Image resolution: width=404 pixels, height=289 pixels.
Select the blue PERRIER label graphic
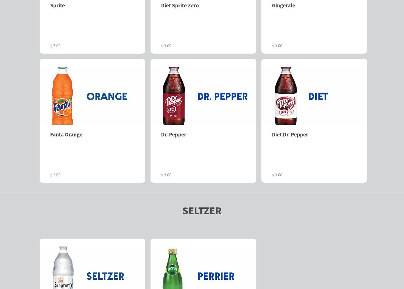[216, 276]
